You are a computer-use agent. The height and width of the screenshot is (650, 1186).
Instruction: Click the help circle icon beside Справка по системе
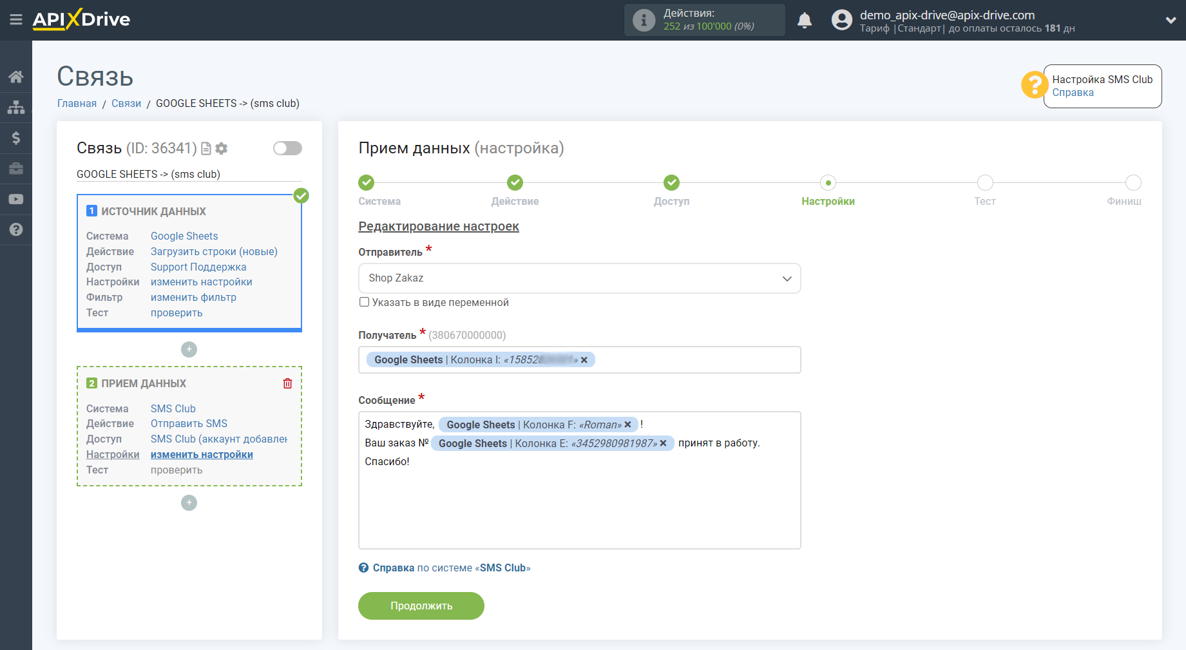364,568
